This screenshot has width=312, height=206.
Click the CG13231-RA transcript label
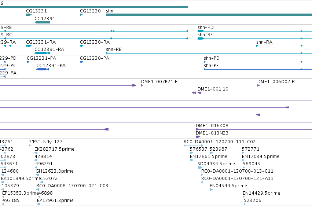click(x=41, y=42)
